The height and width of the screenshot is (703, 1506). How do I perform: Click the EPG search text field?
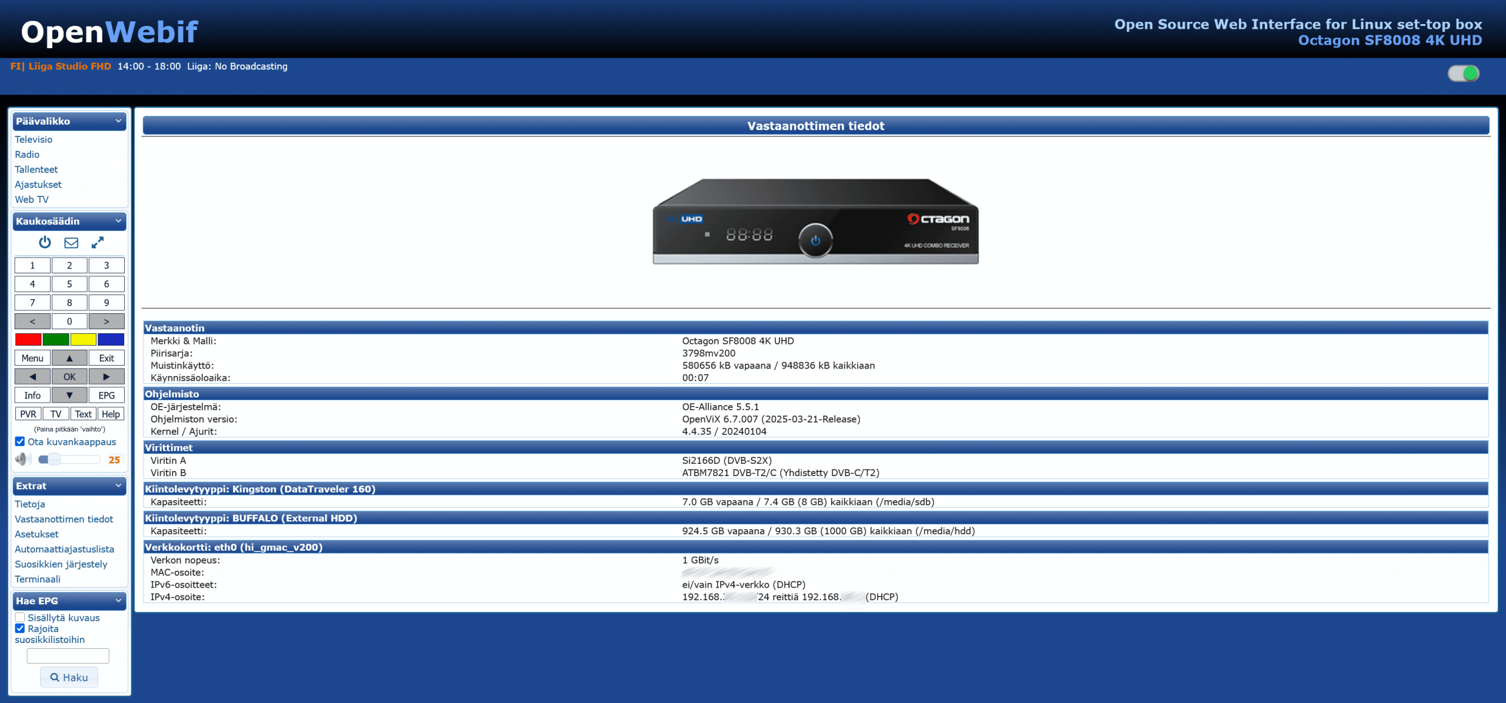(x=68, y=656)
